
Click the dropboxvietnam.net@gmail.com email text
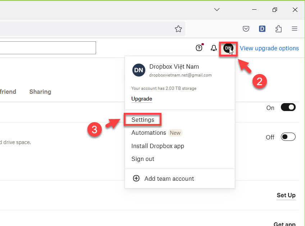pyautogui.click(x=180, y=75)
